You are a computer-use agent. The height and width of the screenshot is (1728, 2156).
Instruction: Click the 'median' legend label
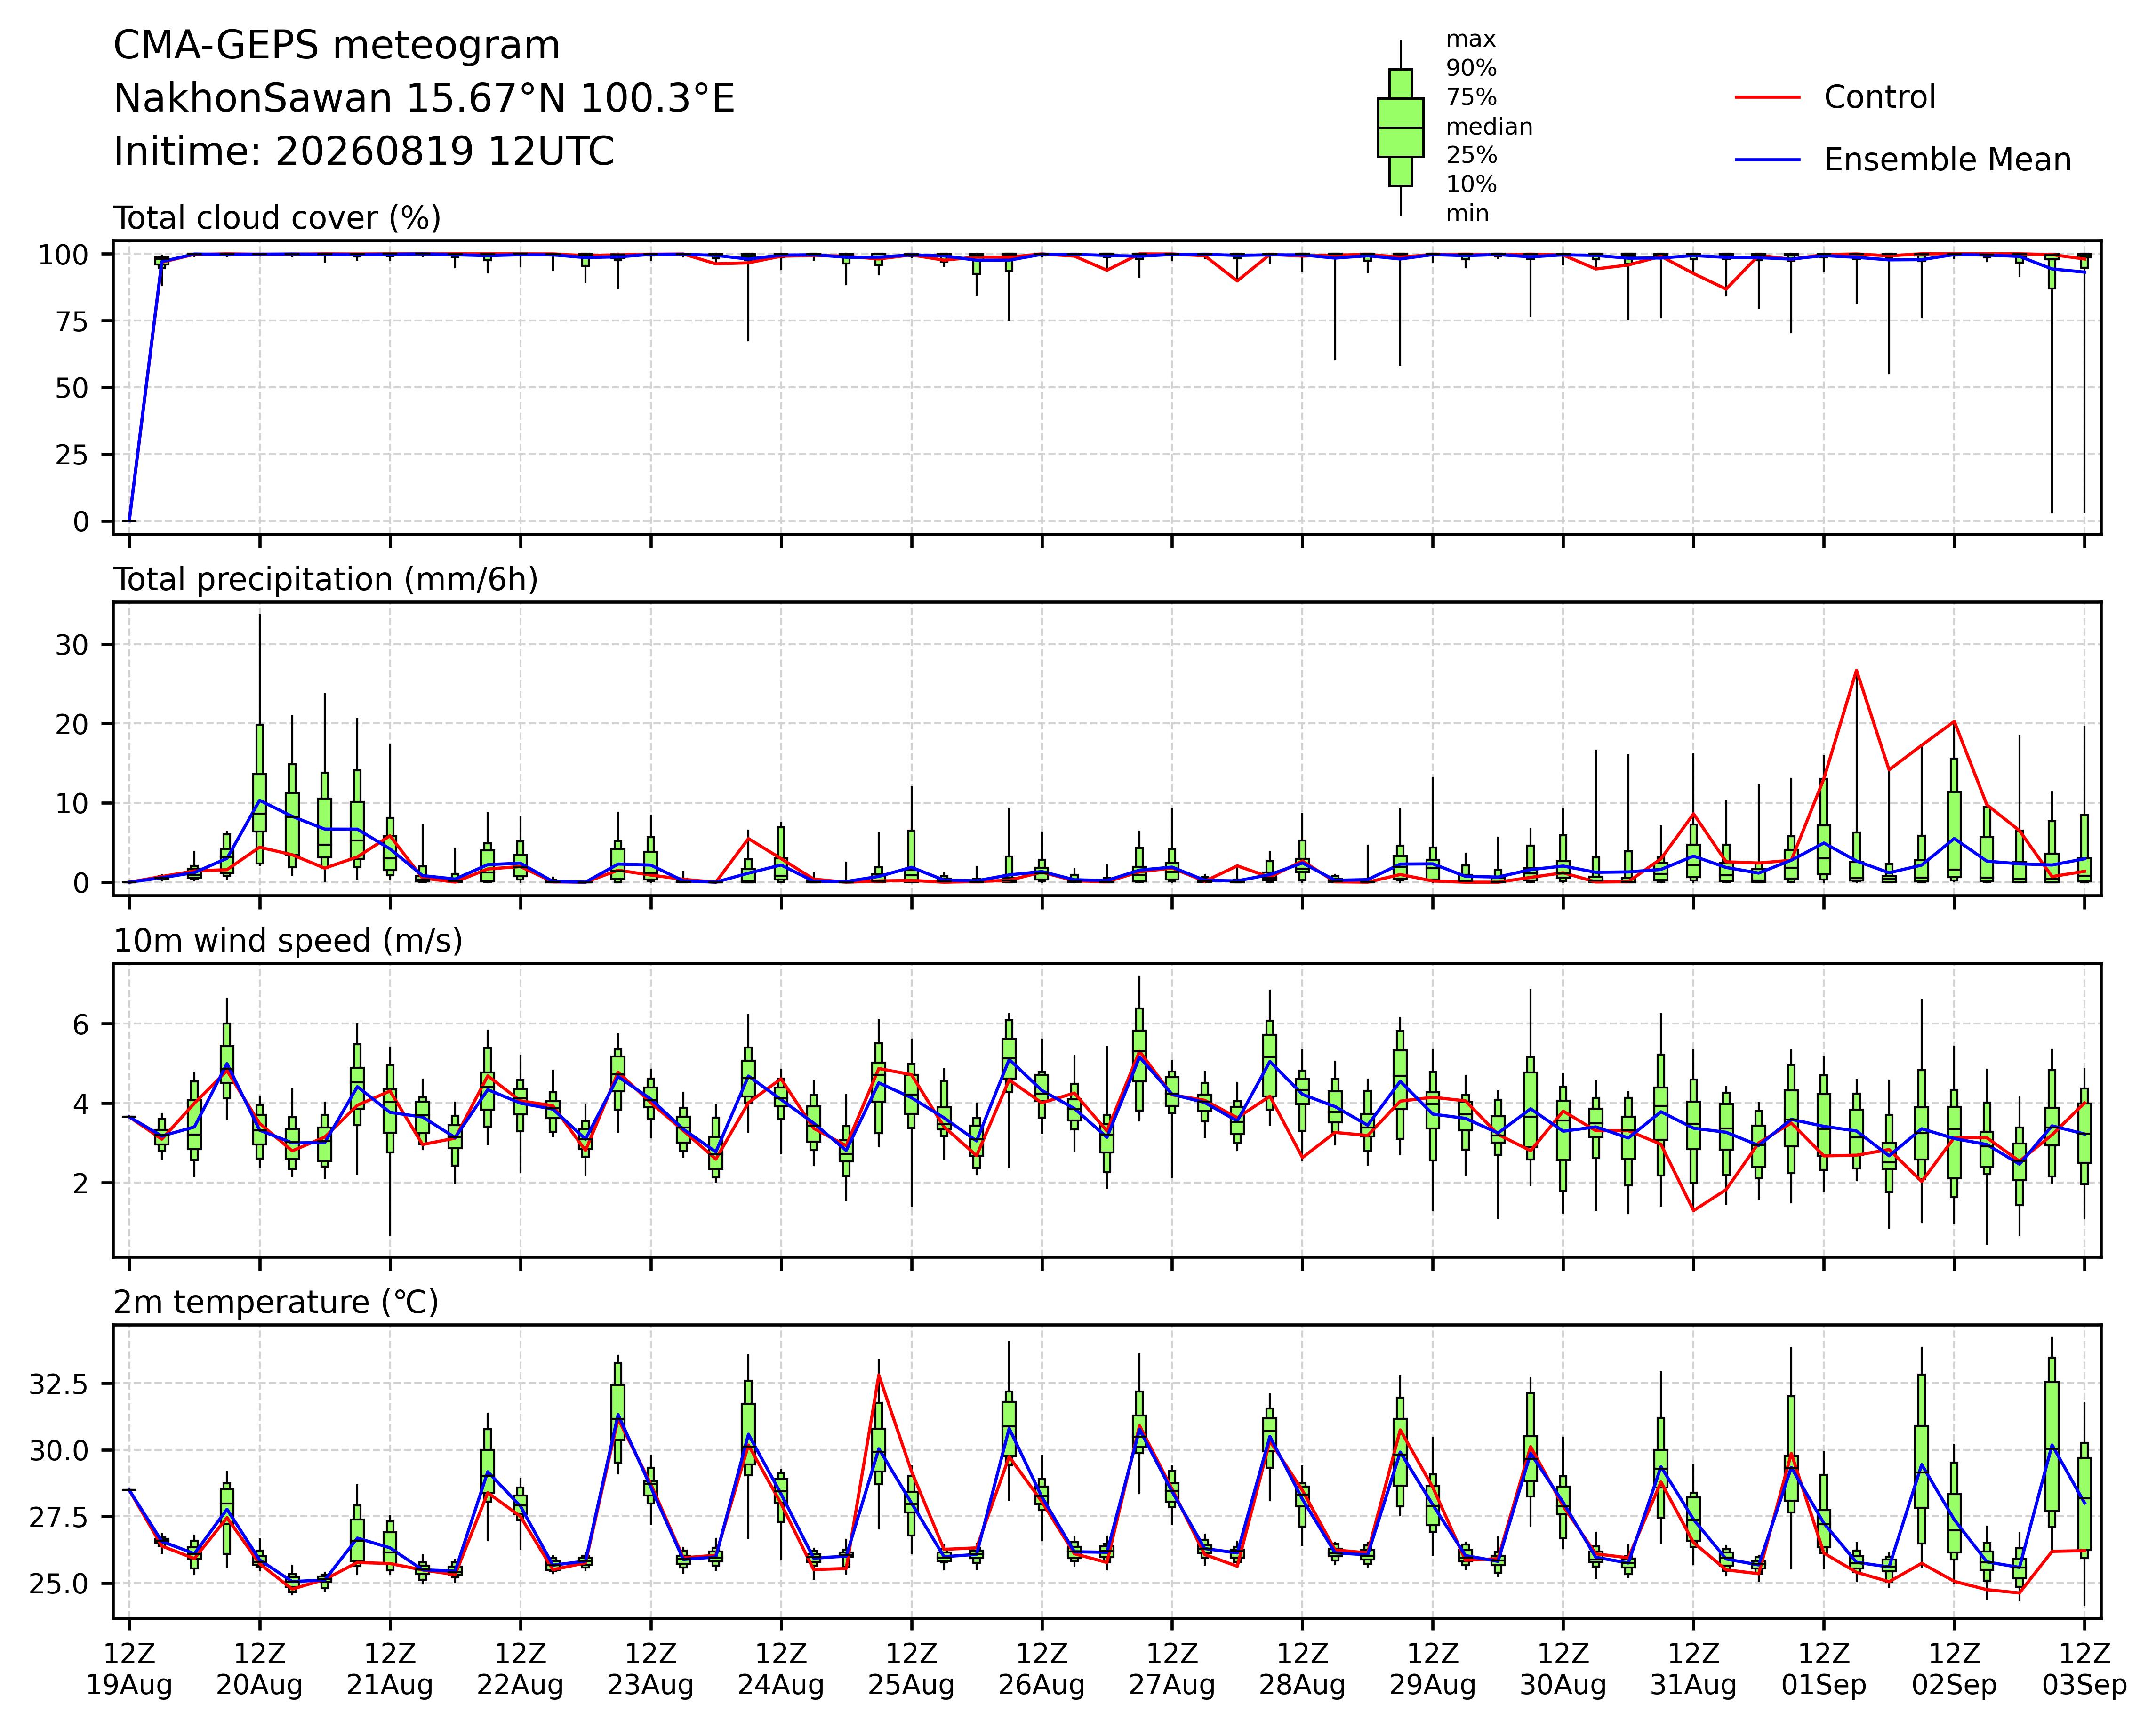click(1489, 127)
